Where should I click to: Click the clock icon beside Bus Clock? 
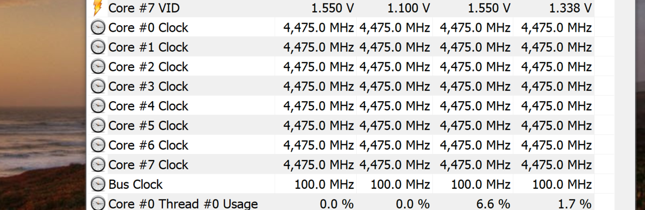[98, 185]
